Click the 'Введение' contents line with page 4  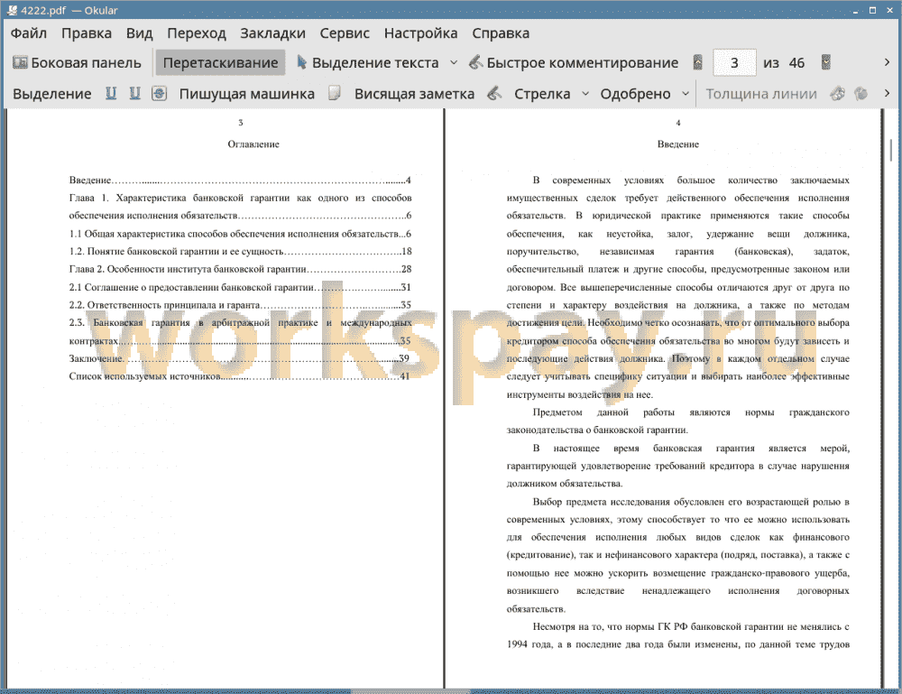(x=240, y=180)
